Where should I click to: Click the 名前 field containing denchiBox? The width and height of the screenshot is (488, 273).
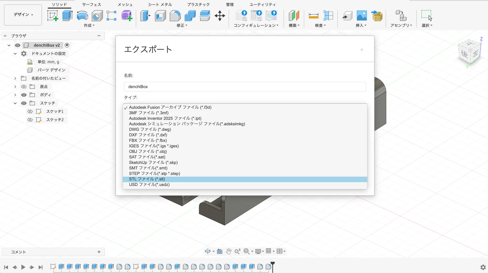click(x=245, y=87)
